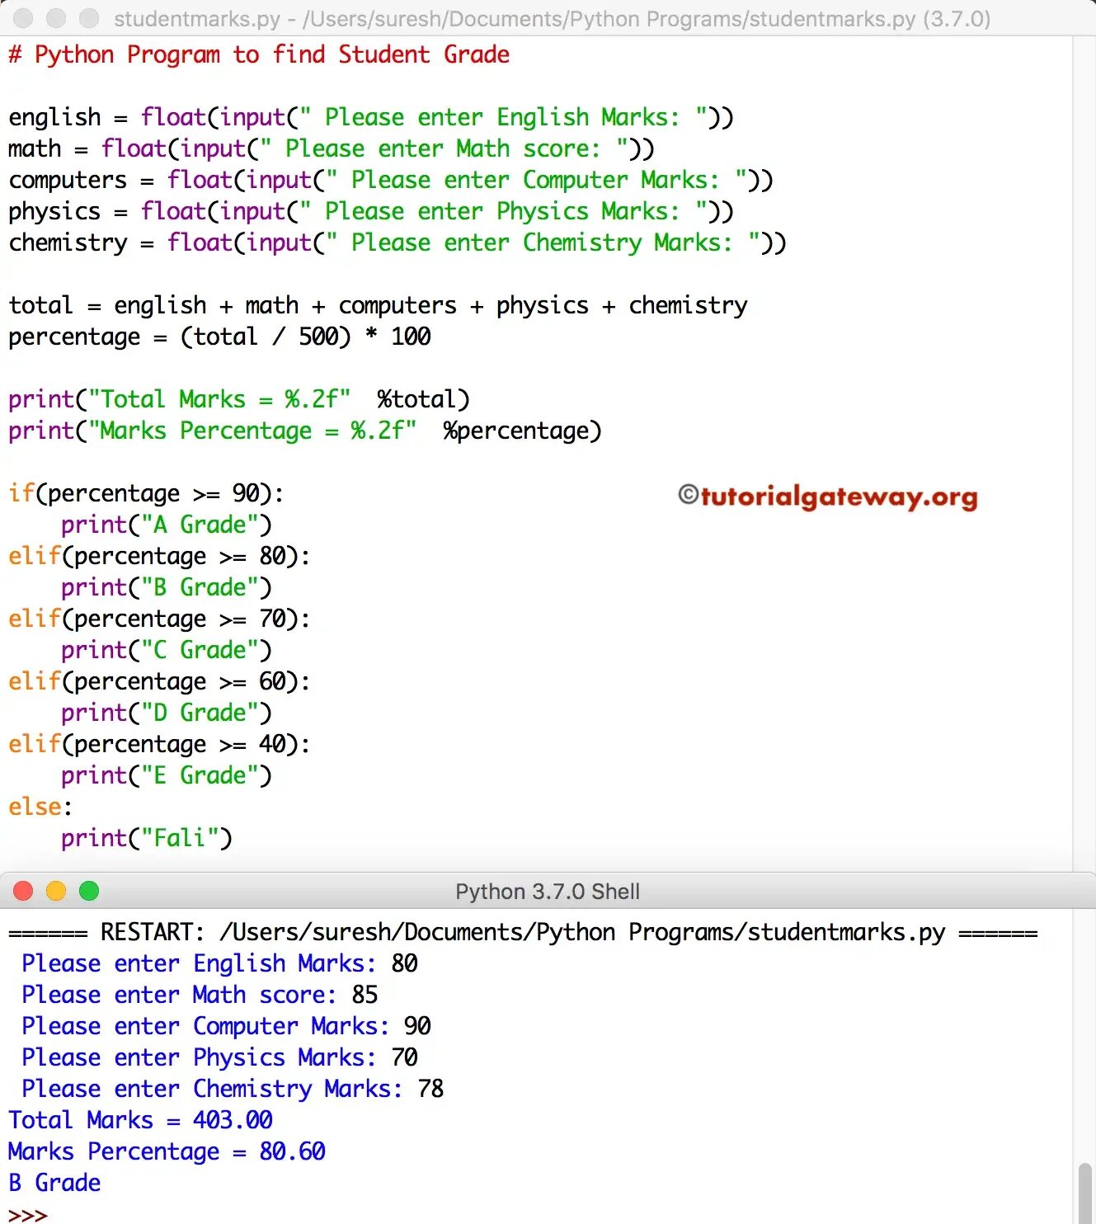1096x1224 pixels.
Task: Click the >>> shell prompt
Action: (28, 1214)
